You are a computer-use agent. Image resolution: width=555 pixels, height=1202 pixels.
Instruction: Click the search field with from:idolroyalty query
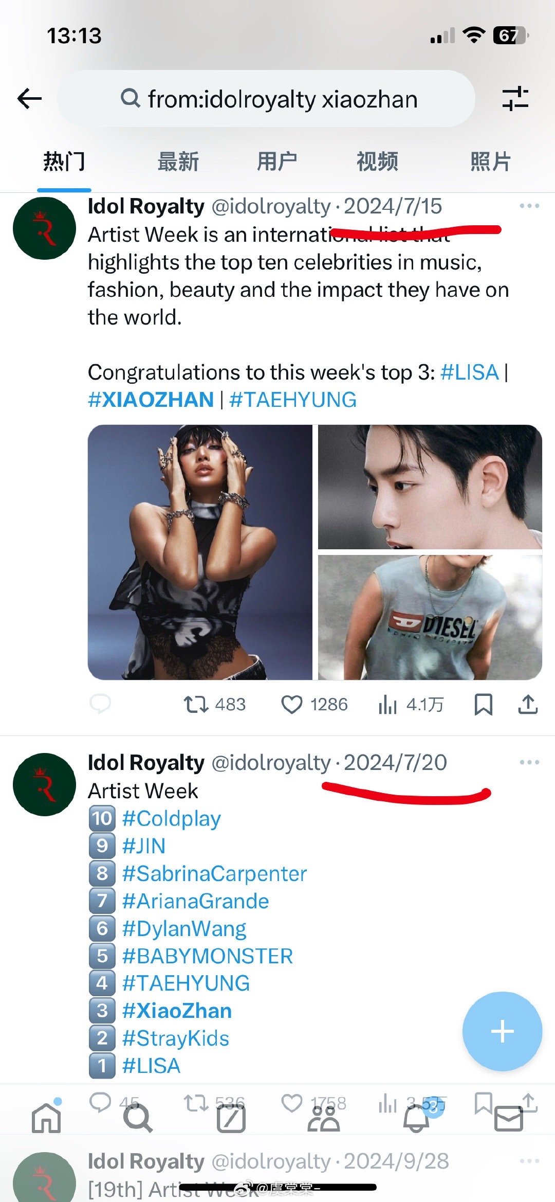tap(267, 99)
